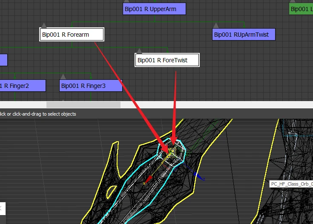Click the schematic view horizontal scrollbar thumb
This screenshot has height=224, width=313.
(83, 105)
